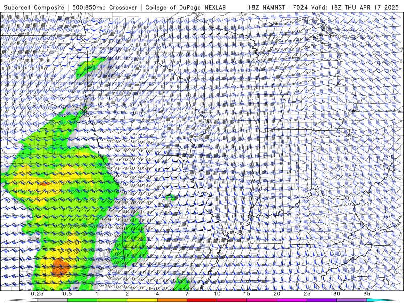Click the legend value 2

pos(127,294)
